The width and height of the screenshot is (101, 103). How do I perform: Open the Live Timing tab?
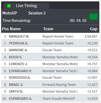coord(26,6)
